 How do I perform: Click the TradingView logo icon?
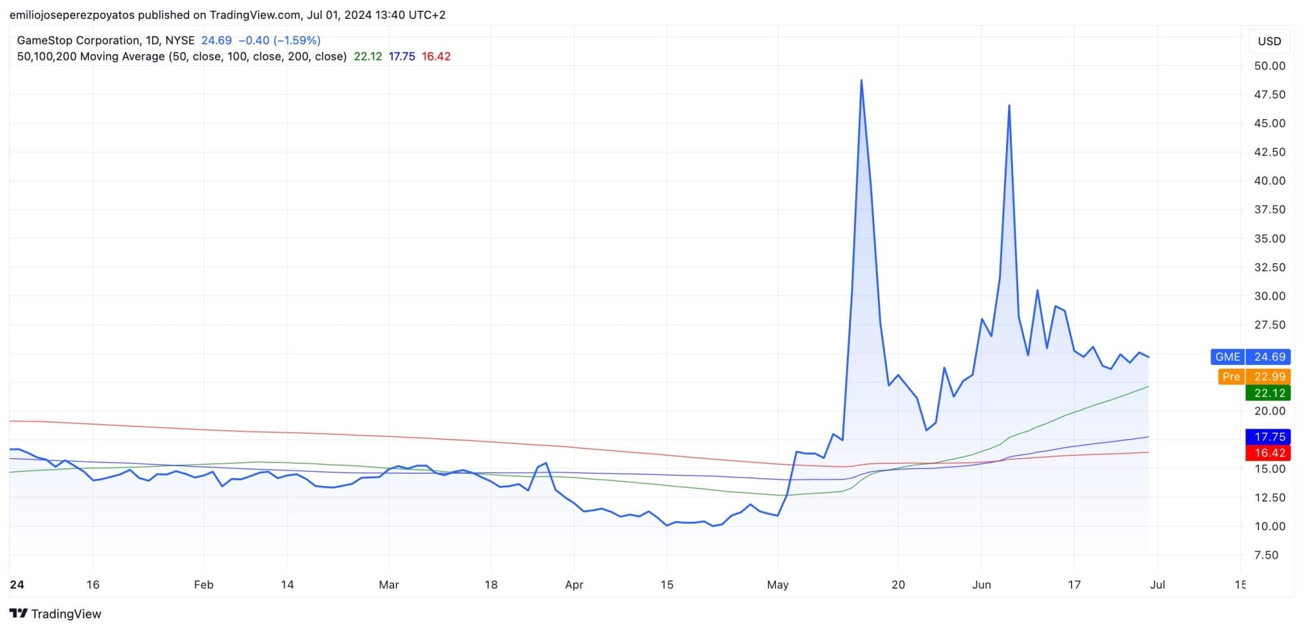click(18, 613)
